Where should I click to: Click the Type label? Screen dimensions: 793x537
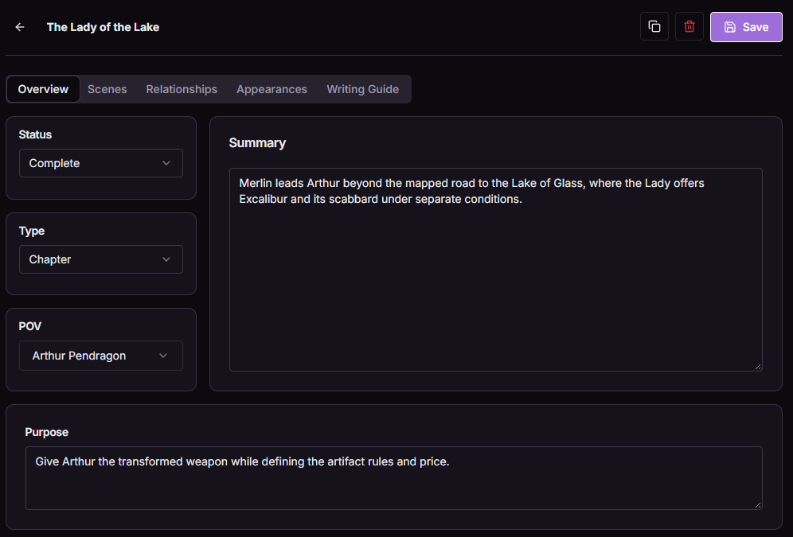click(32, 231)
